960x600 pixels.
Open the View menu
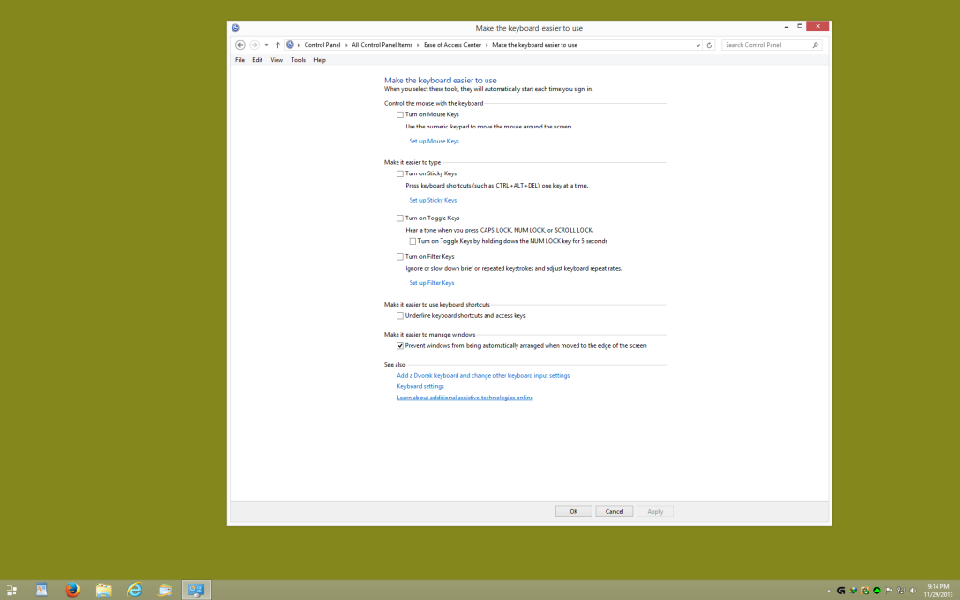point(277,60)
